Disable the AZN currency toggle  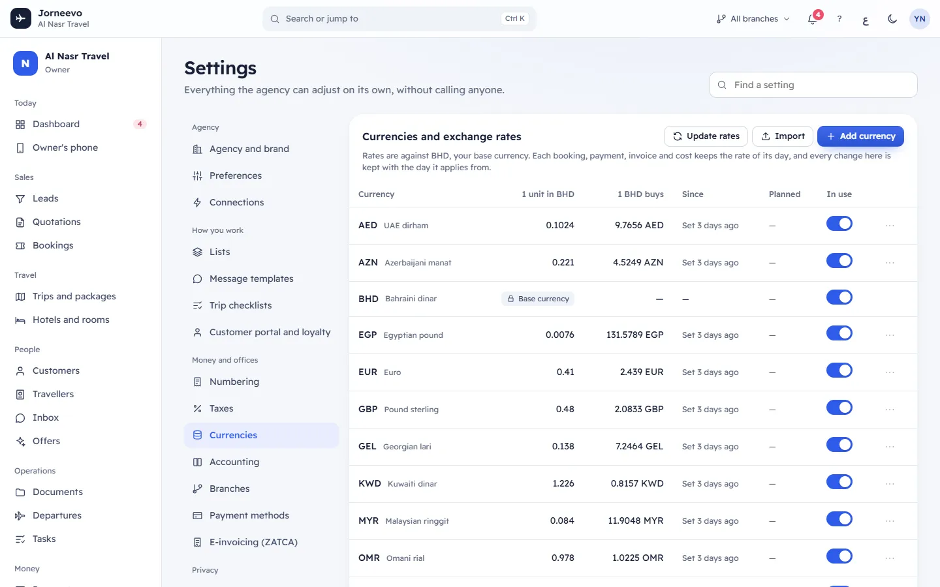pyautogui.click(x=839, y=261)
